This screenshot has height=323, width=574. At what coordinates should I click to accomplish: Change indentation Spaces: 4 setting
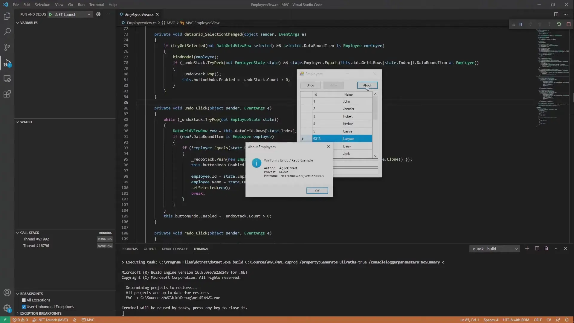(491, 320)
